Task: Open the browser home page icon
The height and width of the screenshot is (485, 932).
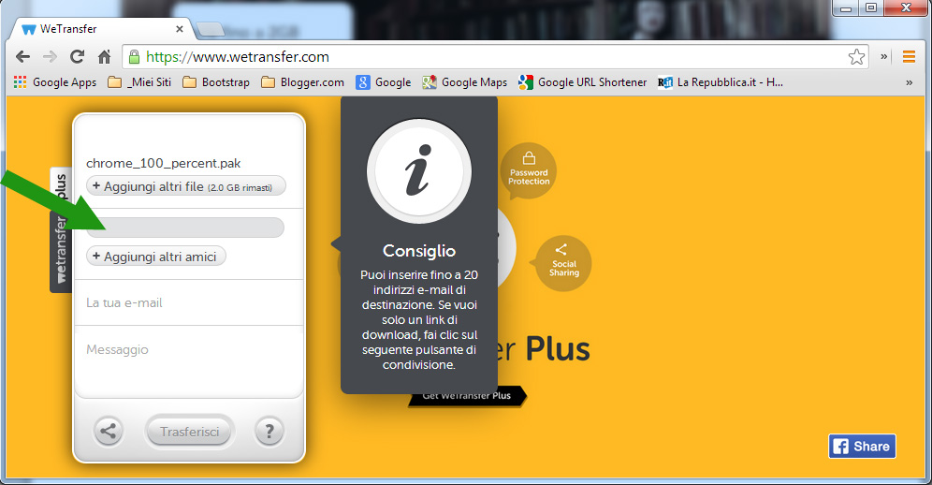Action: [105, 56]
